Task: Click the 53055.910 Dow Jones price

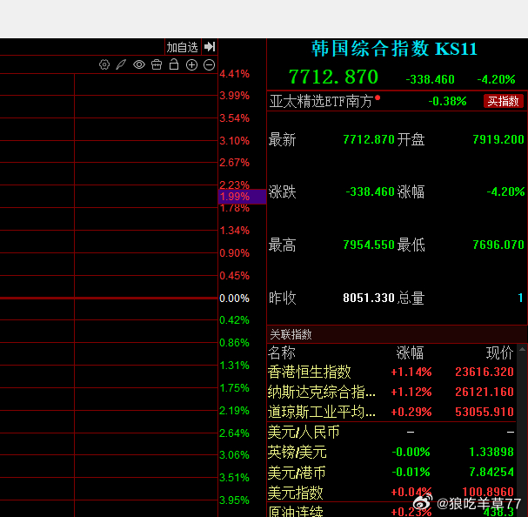Action: tap(485, 412)
